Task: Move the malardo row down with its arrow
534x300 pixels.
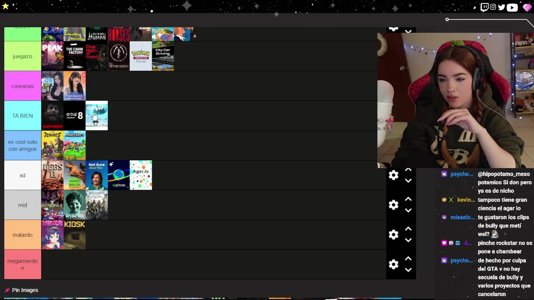Action: pyautogui.click(x=408, y=240)
